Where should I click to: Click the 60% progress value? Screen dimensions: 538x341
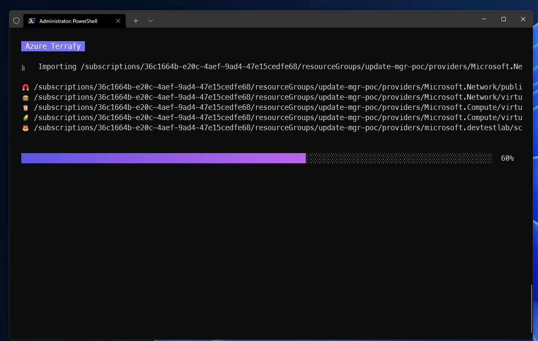point(507,158)
